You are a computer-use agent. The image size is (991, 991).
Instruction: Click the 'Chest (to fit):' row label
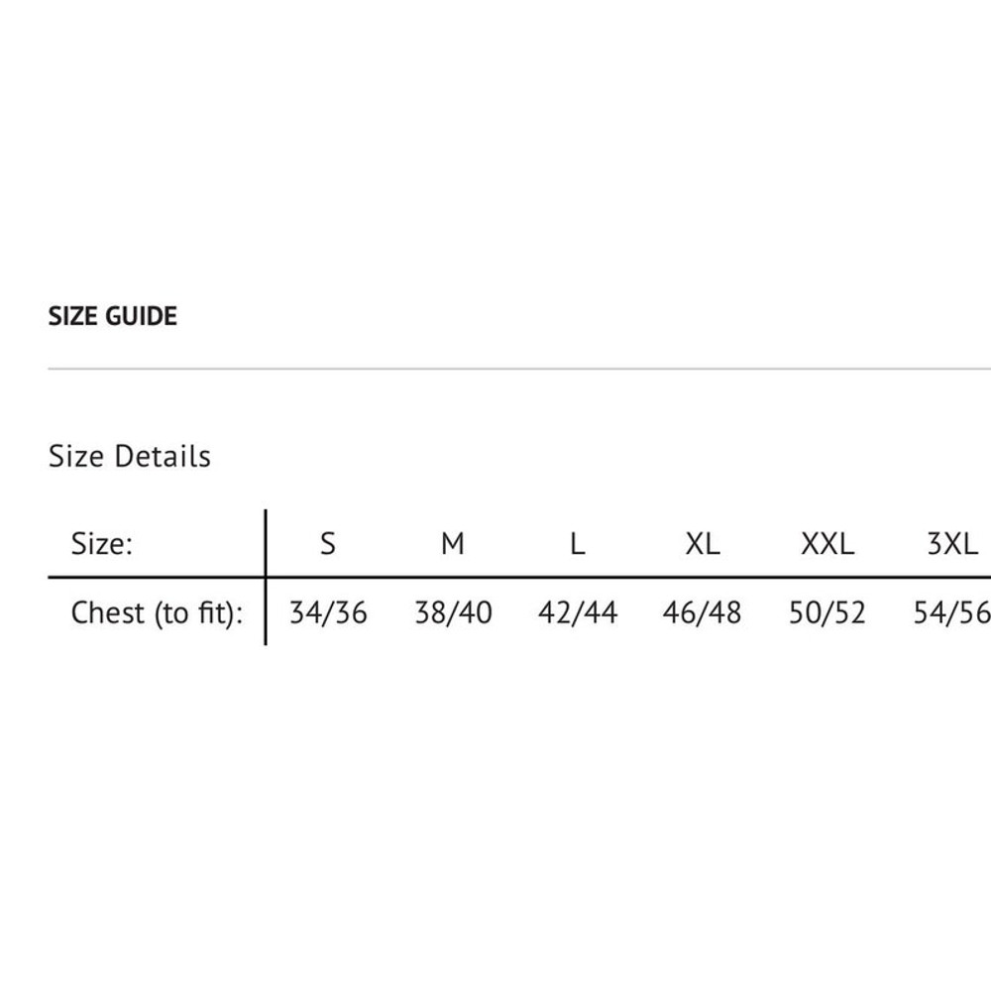[x=157, y=613]
